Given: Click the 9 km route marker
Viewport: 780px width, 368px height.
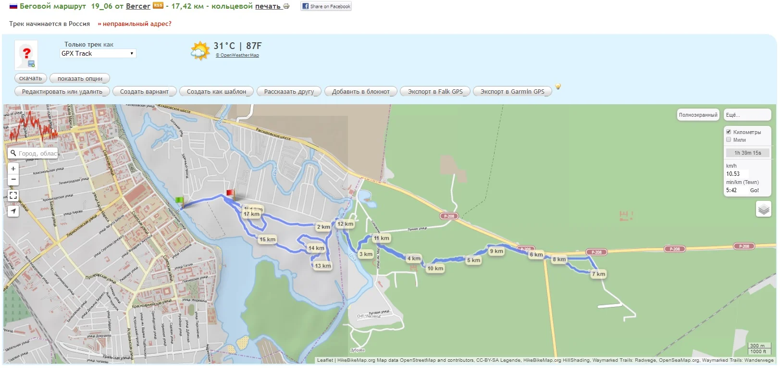Looking at the screenshot, I should (496, 251).
